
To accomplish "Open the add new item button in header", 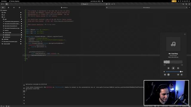I will [x=2, y=4].
